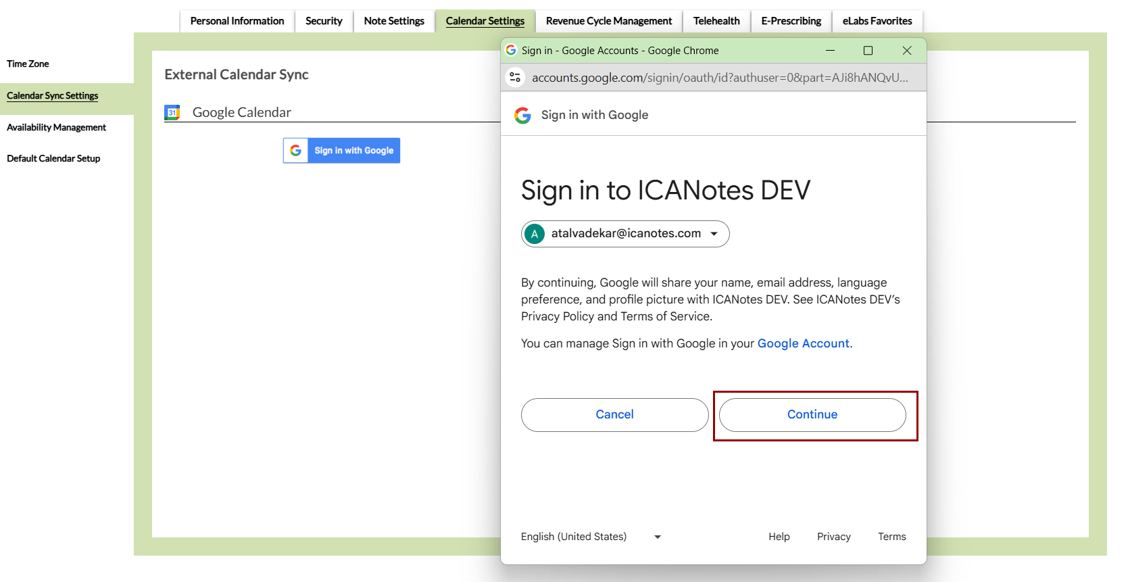The height and width of the screenshot is (582, 1130).
Task: Minimize the Google sign-in popup window
Action: tap(830, 51)
